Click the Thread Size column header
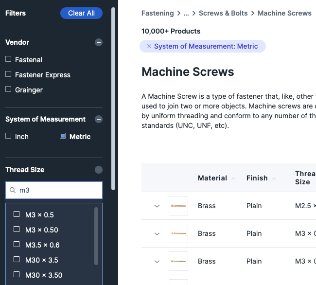Image resolution: width=316 pixels, height=285 pixels. pos(305,178)
